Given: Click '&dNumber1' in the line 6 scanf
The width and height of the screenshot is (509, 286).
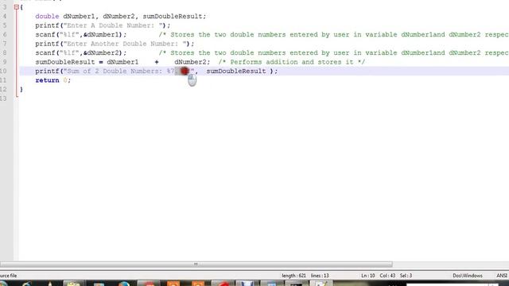Looking at the screenshot, I should [101, 34].
